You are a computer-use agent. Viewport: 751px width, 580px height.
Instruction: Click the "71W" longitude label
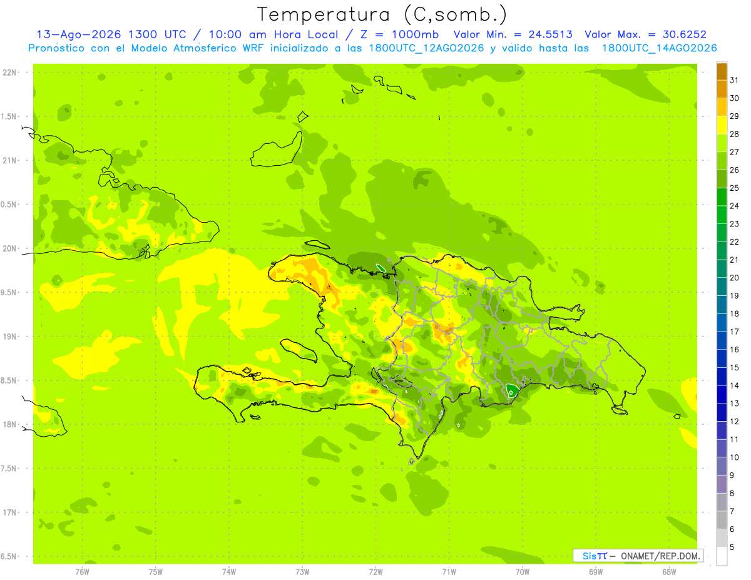449,572
